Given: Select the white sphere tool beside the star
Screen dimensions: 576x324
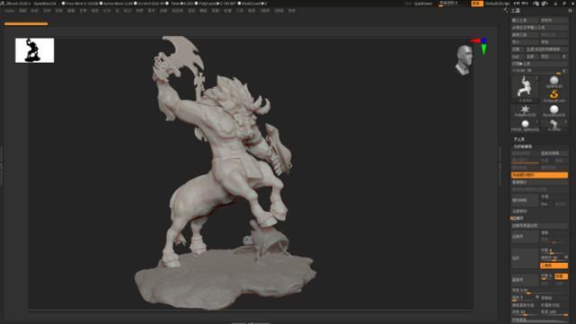Looking at the screenshot, I should click(554, 110).
